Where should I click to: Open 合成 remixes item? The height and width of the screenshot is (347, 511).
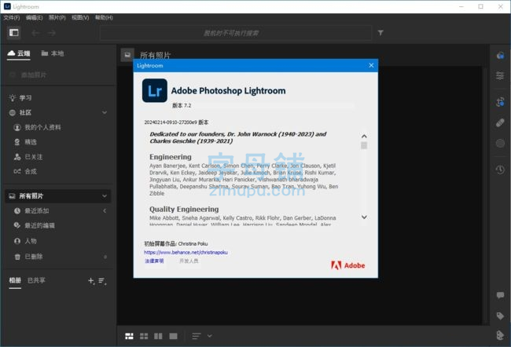pos(25,172)
